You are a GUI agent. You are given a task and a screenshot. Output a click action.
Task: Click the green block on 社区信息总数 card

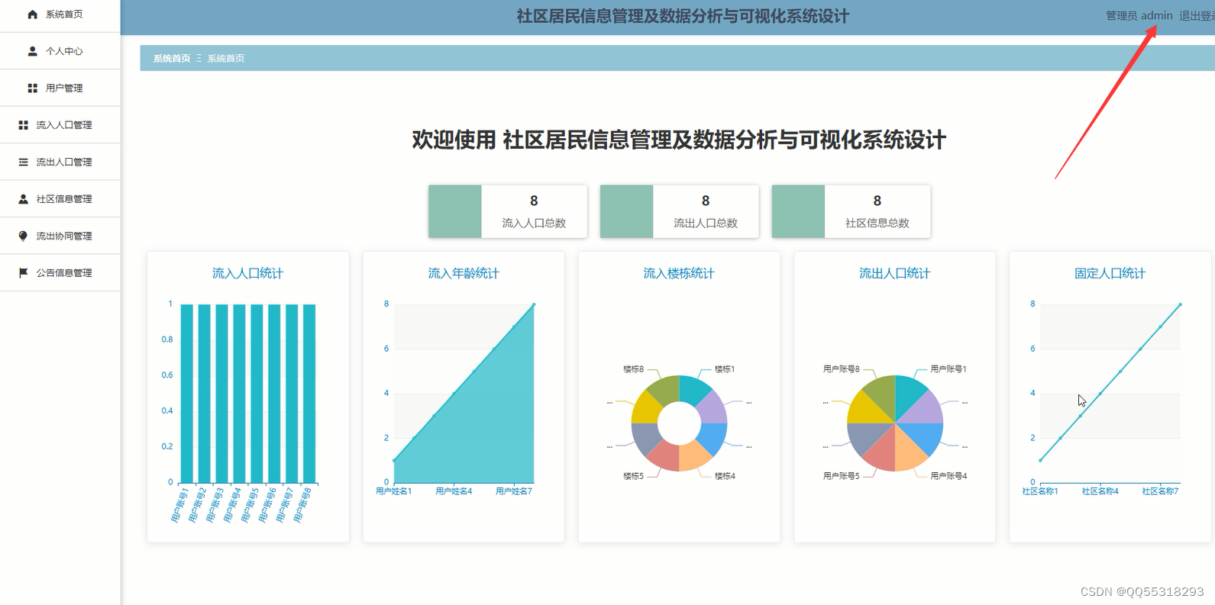[799, 211]
